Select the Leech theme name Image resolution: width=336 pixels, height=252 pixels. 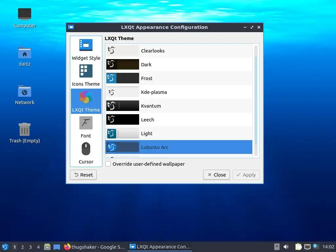pos(147,119)
